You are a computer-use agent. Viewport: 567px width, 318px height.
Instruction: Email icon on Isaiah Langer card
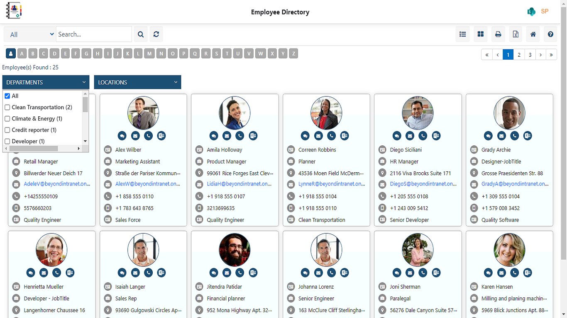tap(135, 272)
